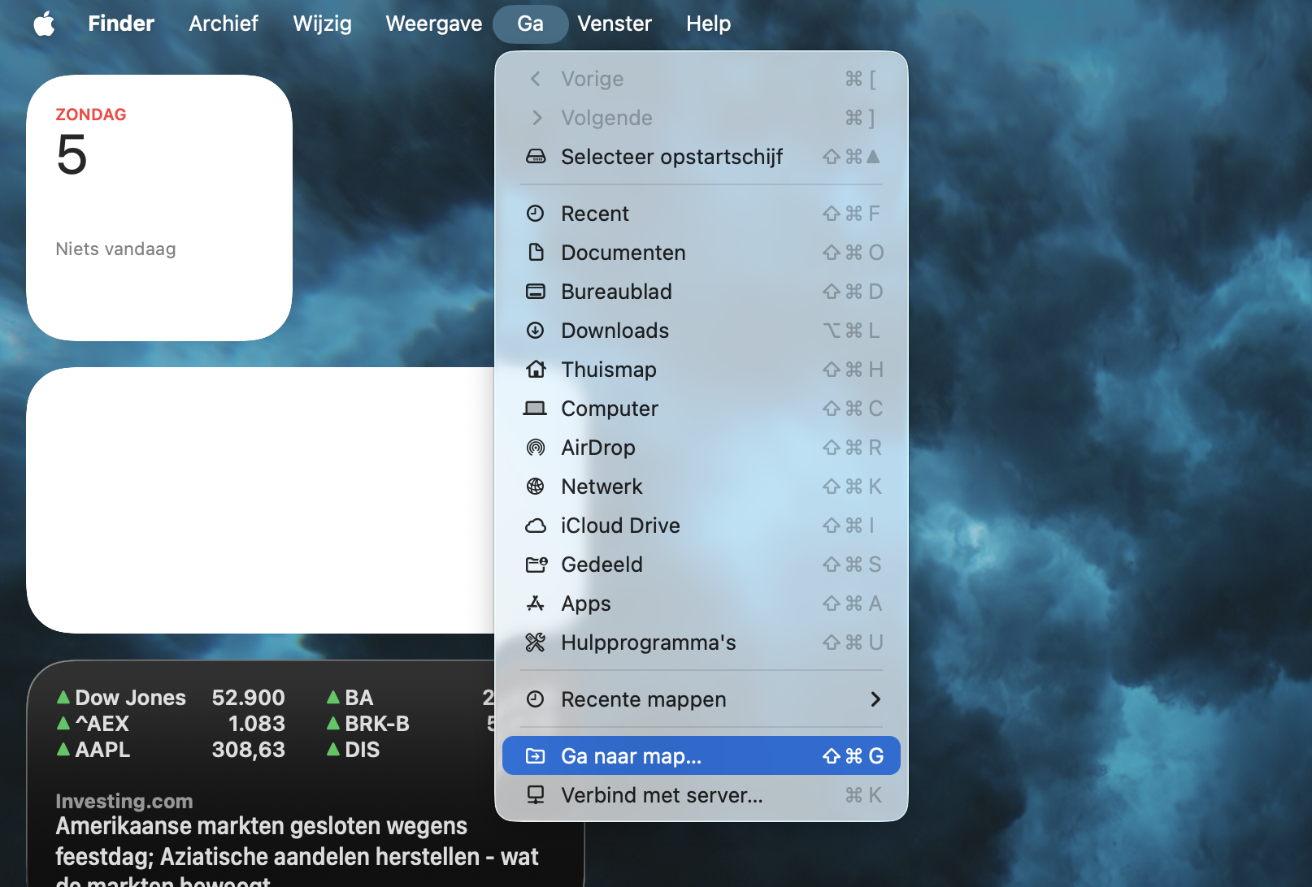This screenshot has width=1312, height=887.
Task: Click the Recent clock icon
Action: 535,214
